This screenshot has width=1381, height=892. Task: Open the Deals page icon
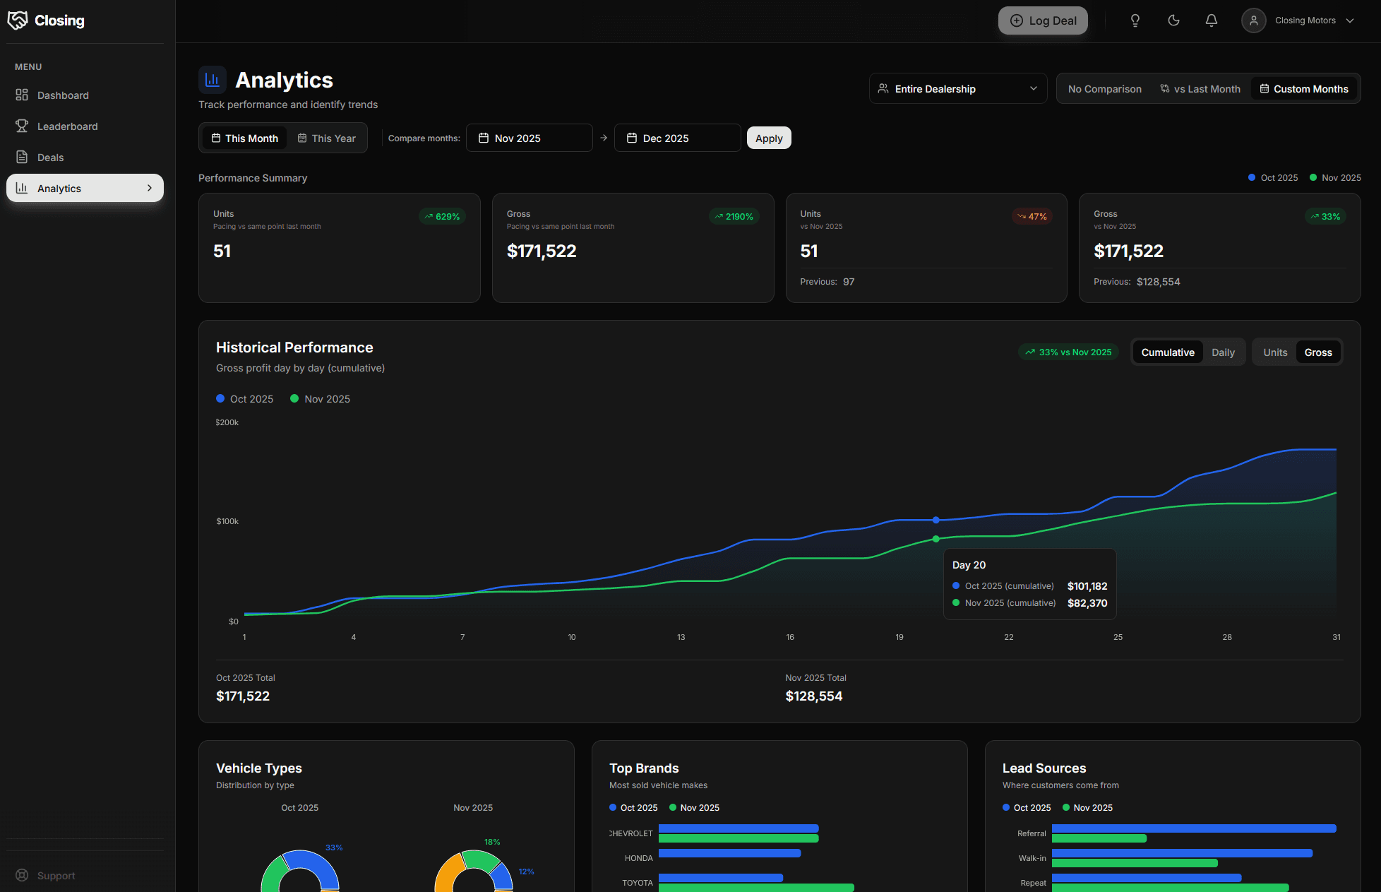tap(23, 157)
